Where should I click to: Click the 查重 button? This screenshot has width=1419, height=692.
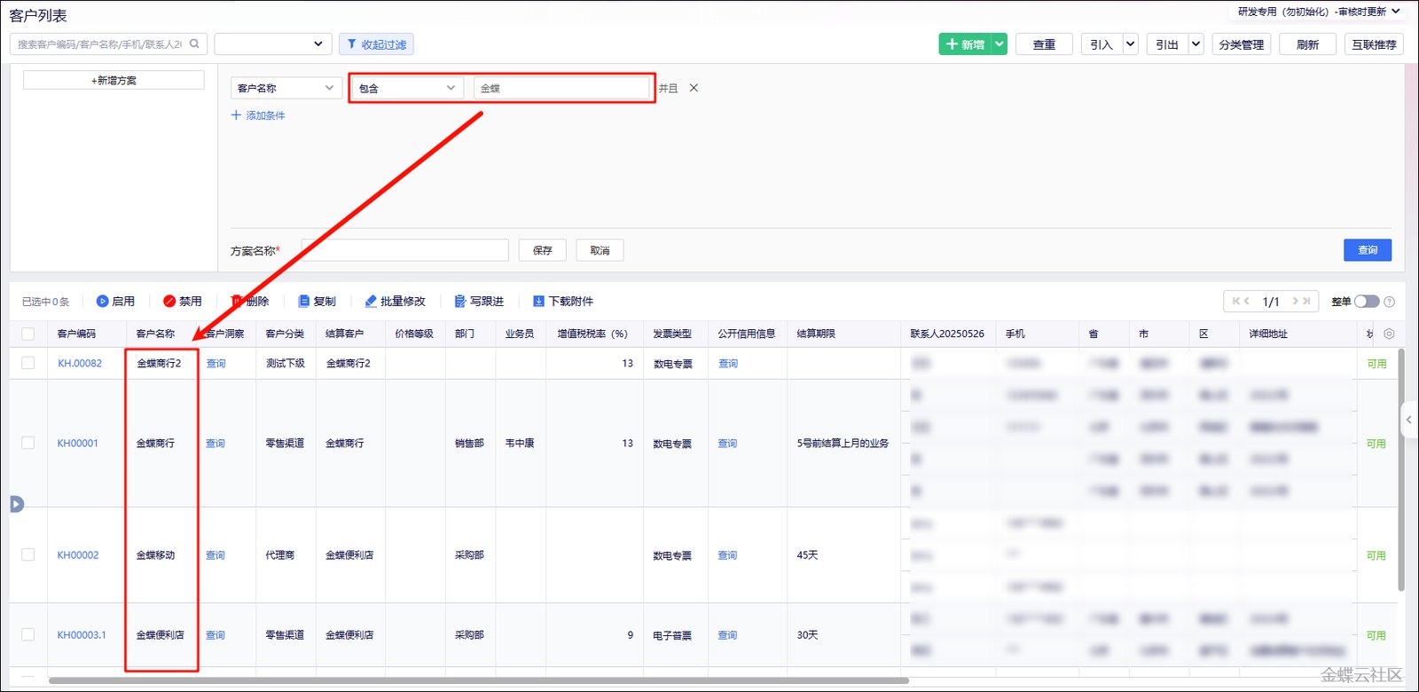1044,44
